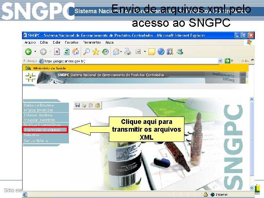Open Favorites with the yellow star icon

tap(96, 52)
